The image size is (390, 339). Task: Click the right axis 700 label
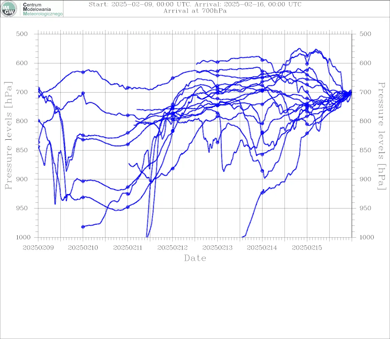(x=365, y=92)
